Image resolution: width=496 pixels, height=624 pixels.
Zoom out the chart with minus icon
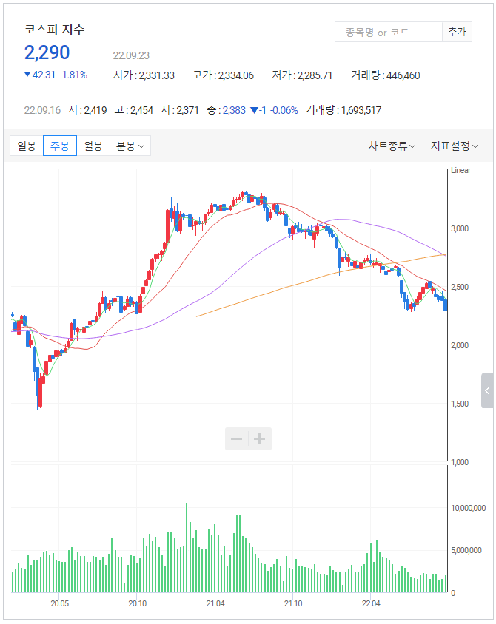[x=237, y=439]
